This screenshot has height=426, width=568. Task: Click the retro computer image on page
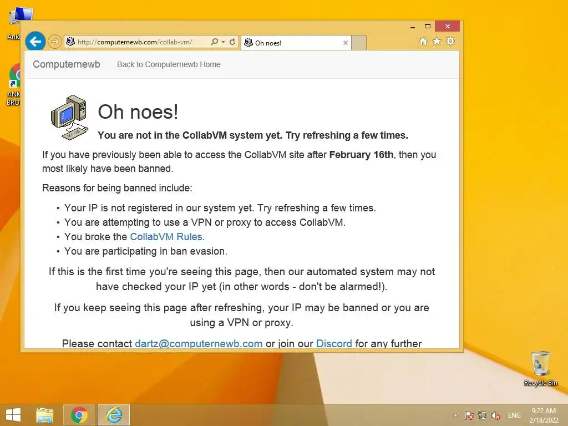point(69,118)
